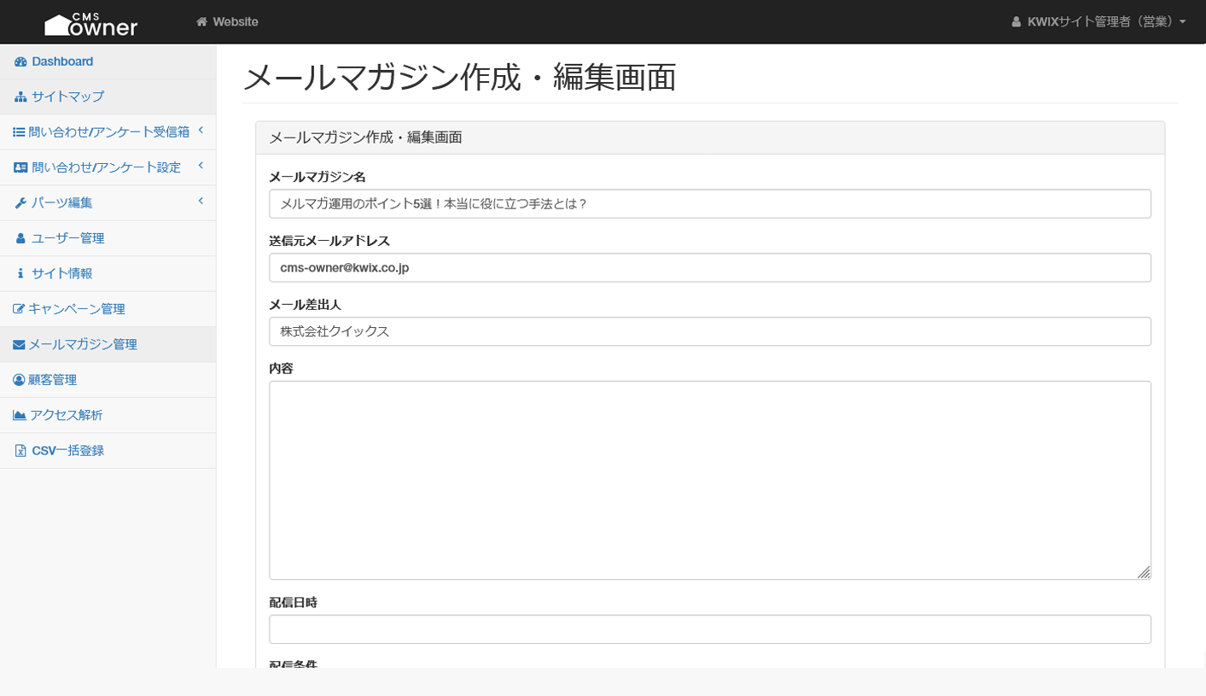Open キャンペーン管理 in the sidebar
1206x696 pixels.
[108, 309]
